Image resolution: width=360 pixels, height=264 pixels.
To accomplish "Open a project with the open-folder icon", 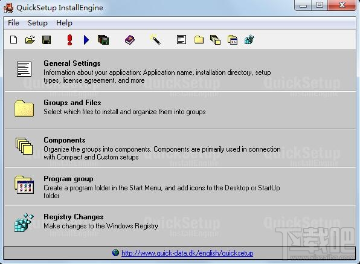I will [x=30, y=40].
